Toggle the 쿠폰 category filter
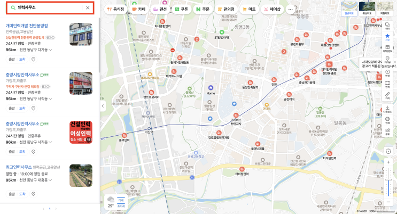The height and width of the screenshot is (214, 397). [182, 10]
